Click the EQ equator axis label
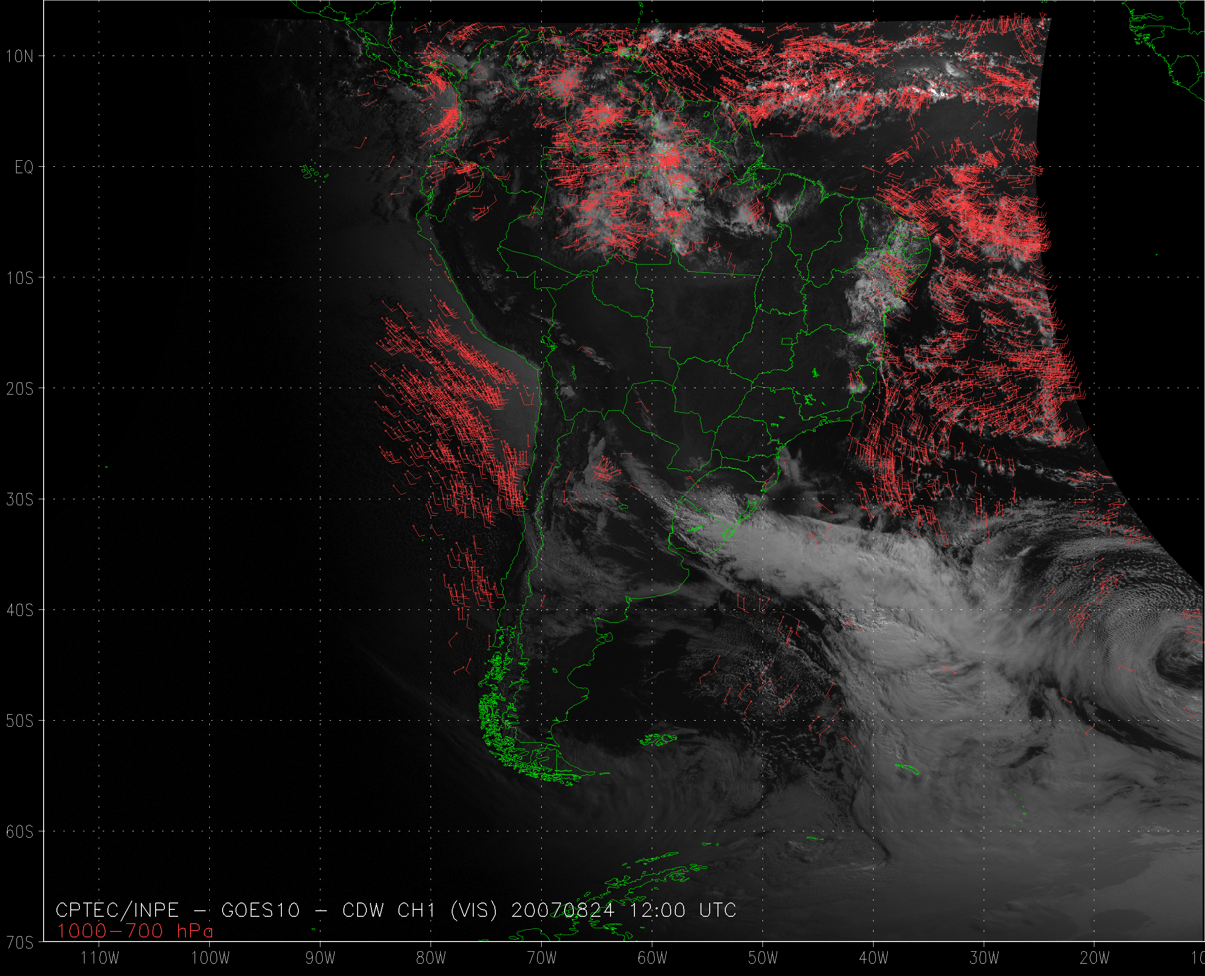Screen dimensions: 1205x976 (24, 168)
